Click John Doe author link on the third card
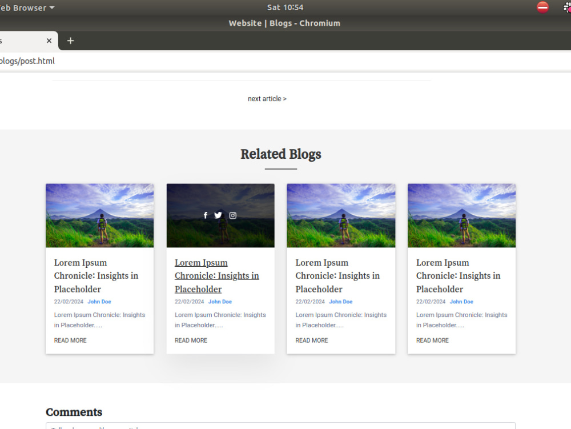571x429 pixels. (341, 302)
